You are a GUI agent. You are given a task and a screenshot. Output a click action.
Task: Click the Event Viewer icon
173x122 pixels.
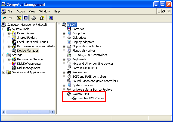pyautogui.click(x=14, y=33)
